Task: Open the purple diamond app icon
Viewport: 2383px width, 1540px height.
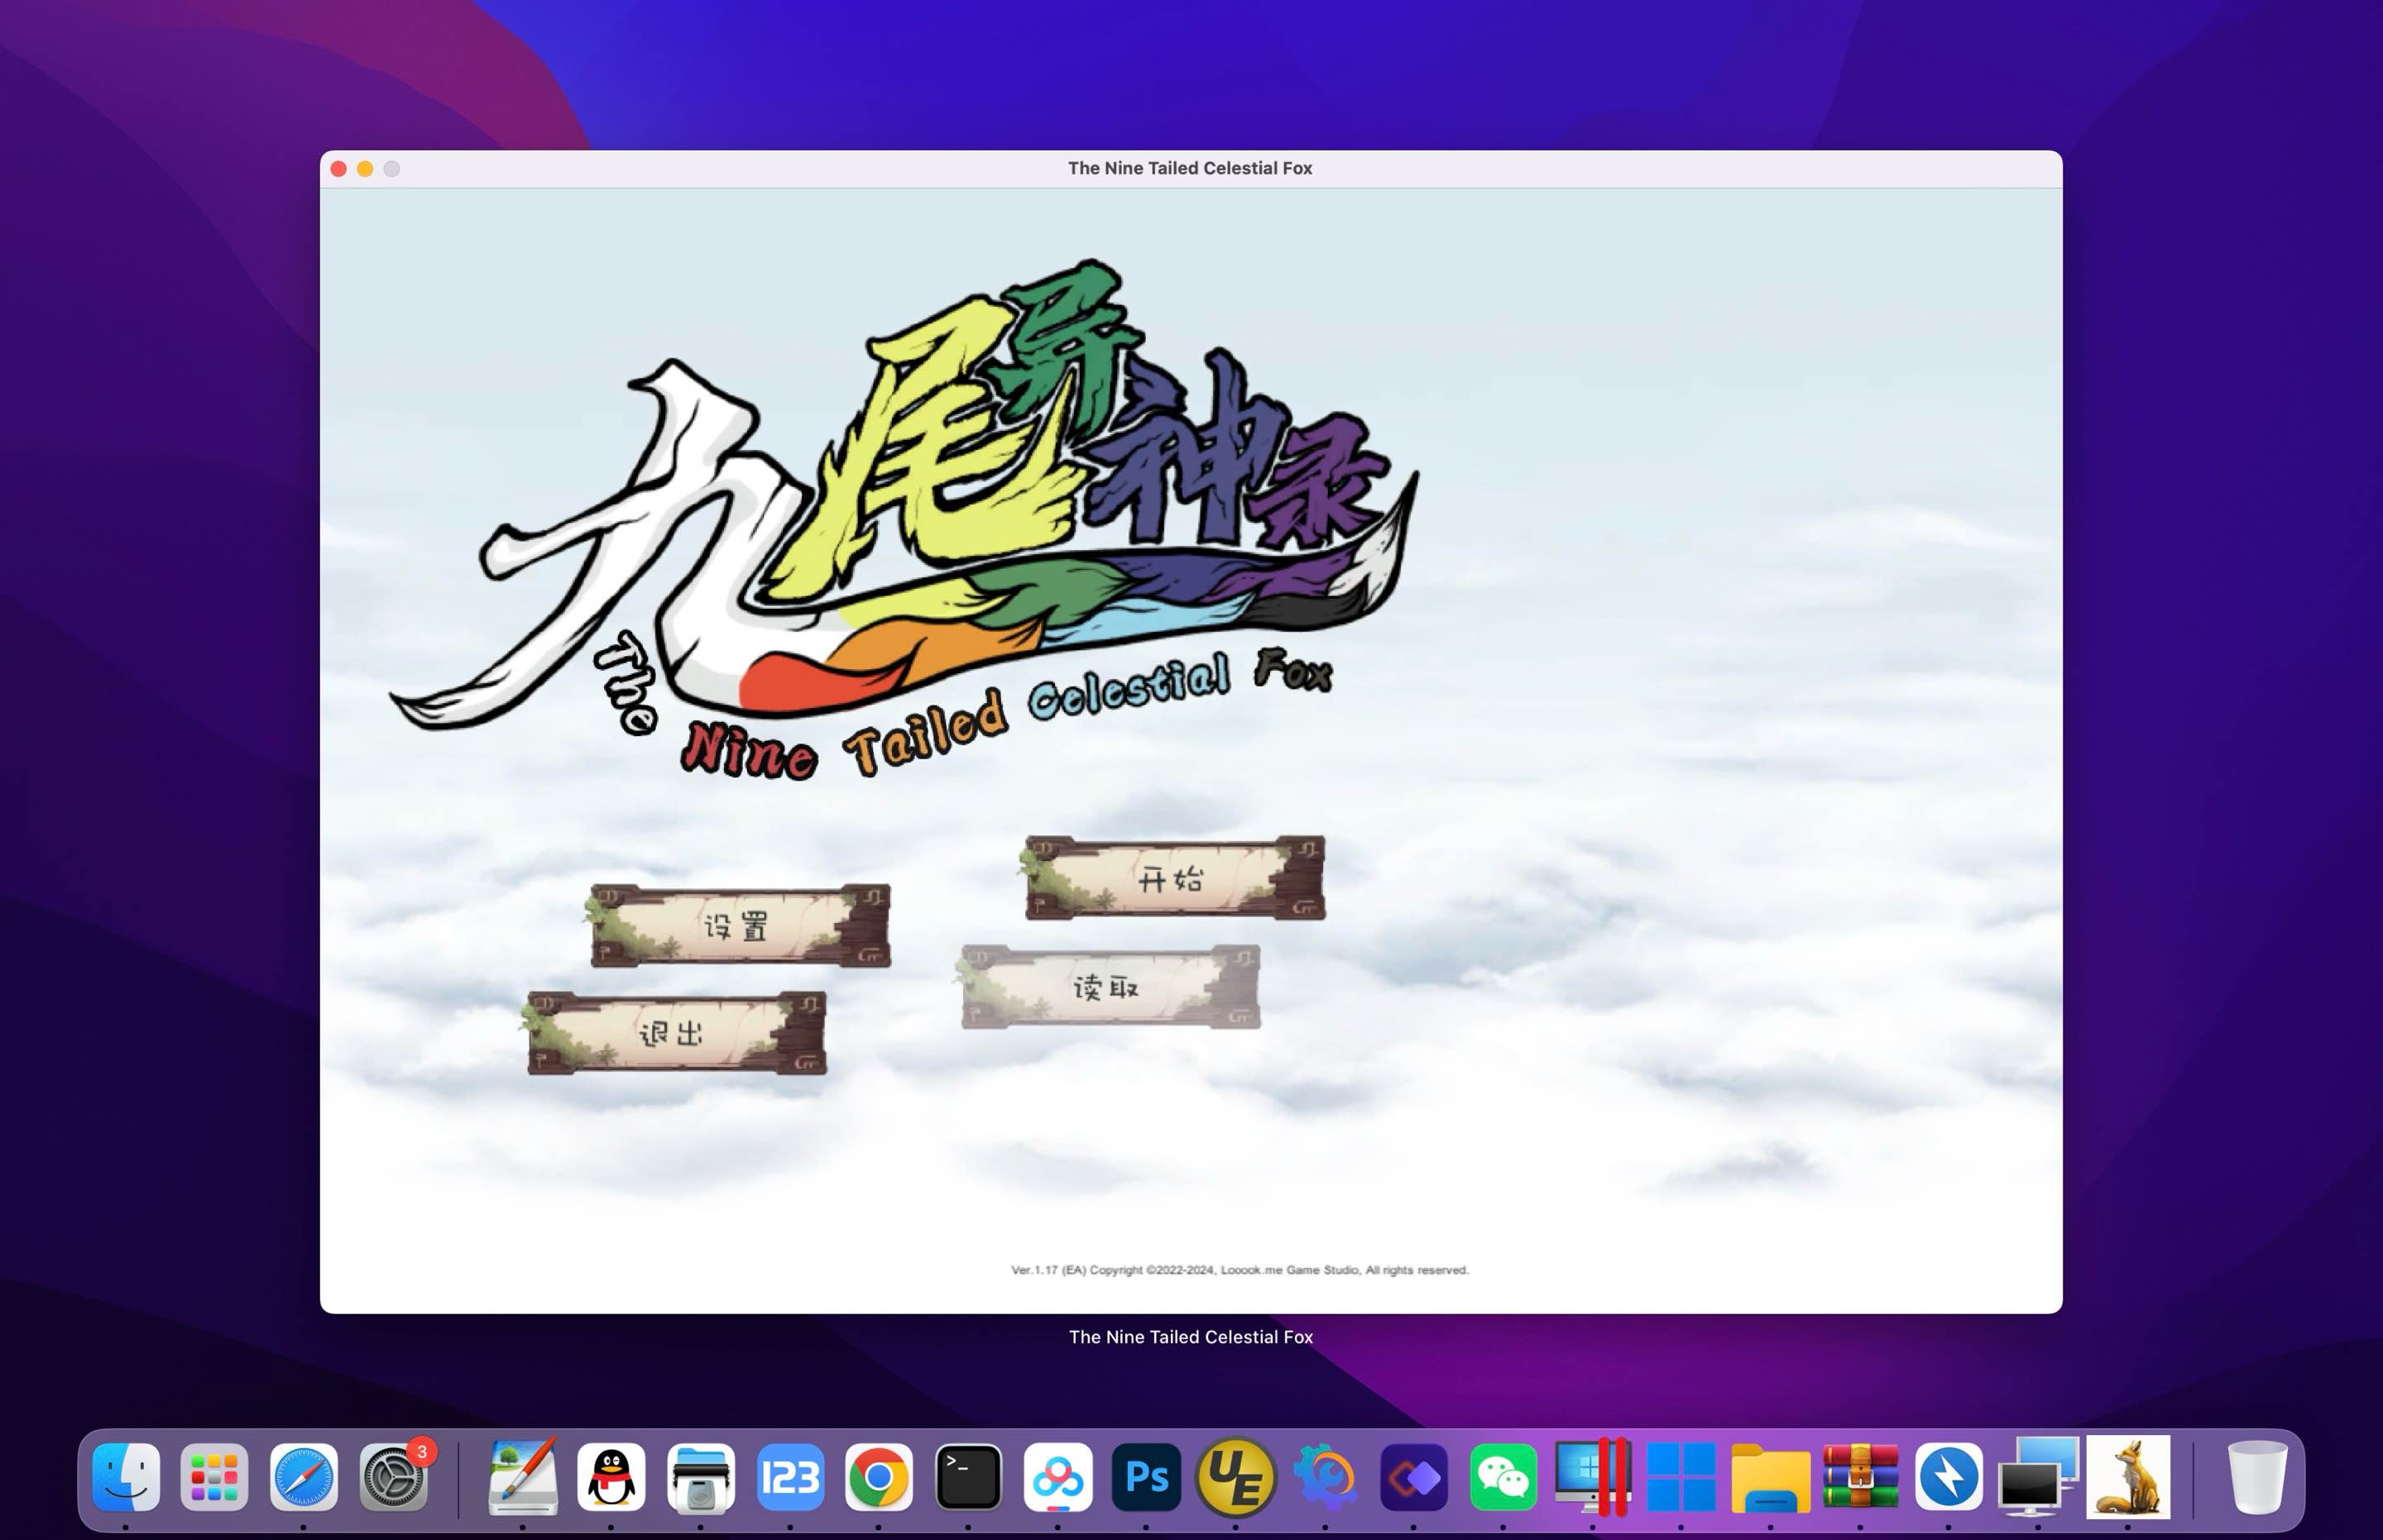Action: click(x=1413, y=1477)
